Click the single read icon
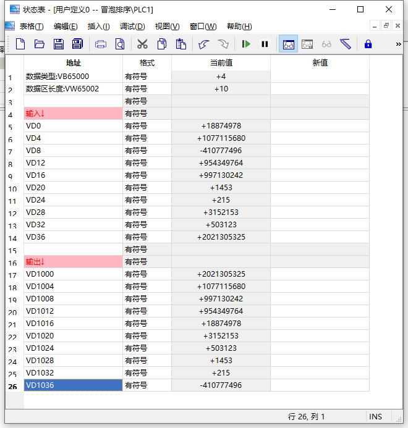The height and width of the screenshot is (428, 408). pyautogui.click(x=307, y=44)
